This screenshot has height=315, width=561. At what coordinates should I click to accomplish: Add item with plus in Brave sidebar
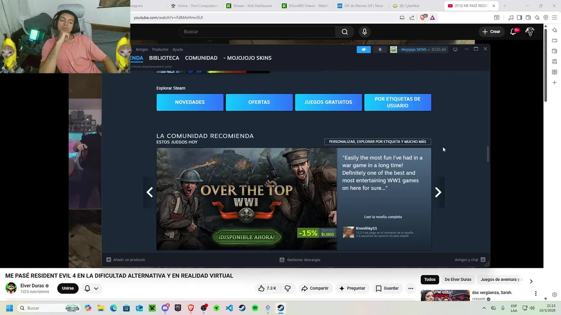point(554,83)
